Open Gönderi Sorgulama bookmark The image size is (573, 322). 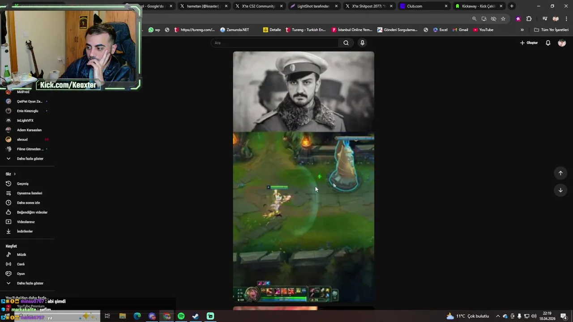pos(398,30)
